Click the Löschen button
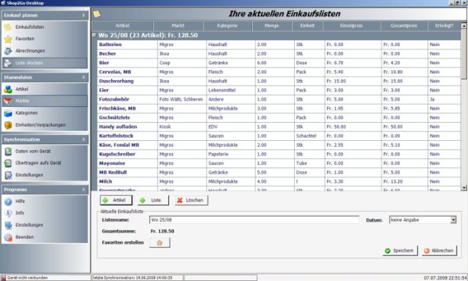This screenshot has height=281, width=468. point(191,200)
